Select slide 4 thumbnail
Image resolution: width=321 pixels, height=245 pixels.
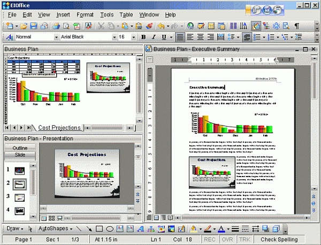[x=19, y=211]
